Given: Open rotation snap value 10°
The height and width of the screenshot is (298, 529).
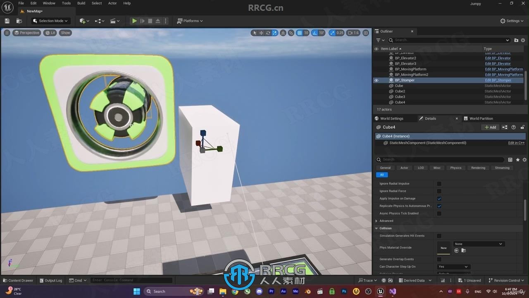Looking at the screenshot, I should (x=322, y=33).
